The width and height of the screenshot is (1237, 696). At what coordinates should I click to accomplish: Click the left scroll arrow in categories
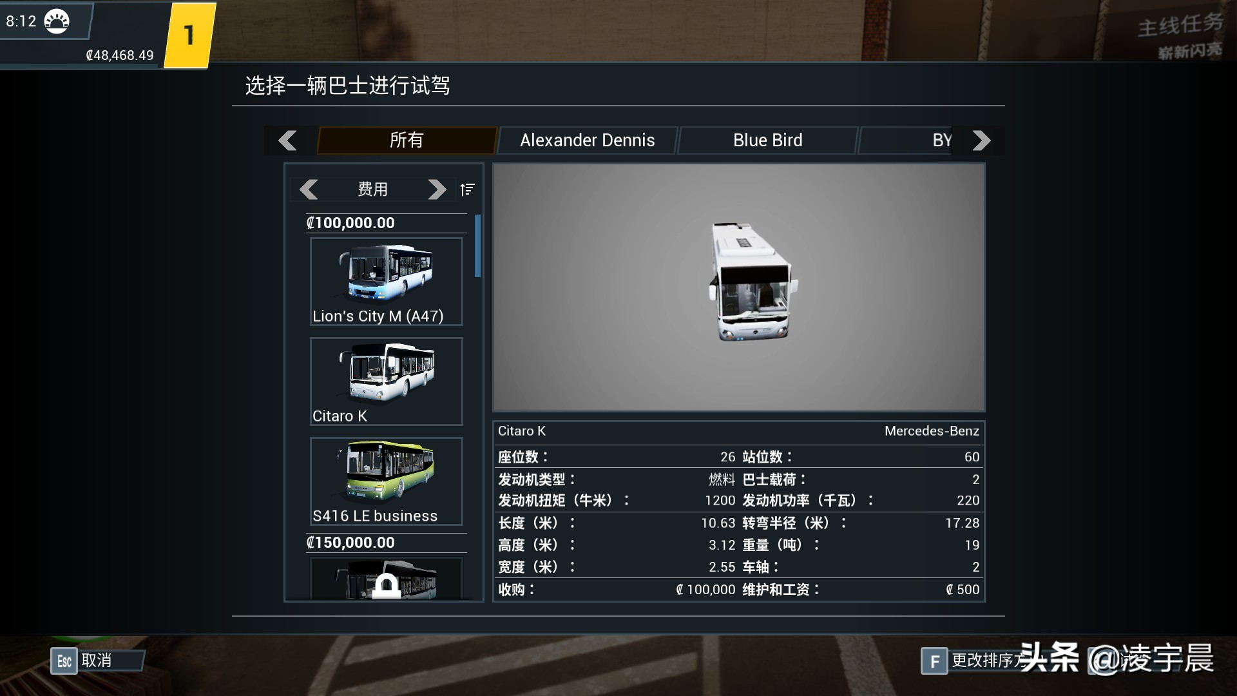287,140
